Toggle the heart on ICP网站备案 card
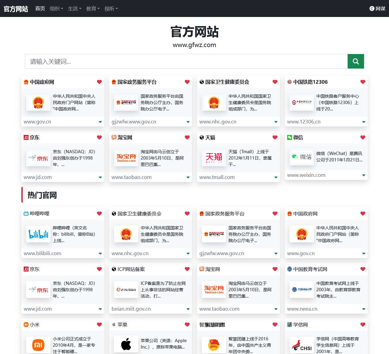This screenshot has width=389, height=354. click(187, 269)
